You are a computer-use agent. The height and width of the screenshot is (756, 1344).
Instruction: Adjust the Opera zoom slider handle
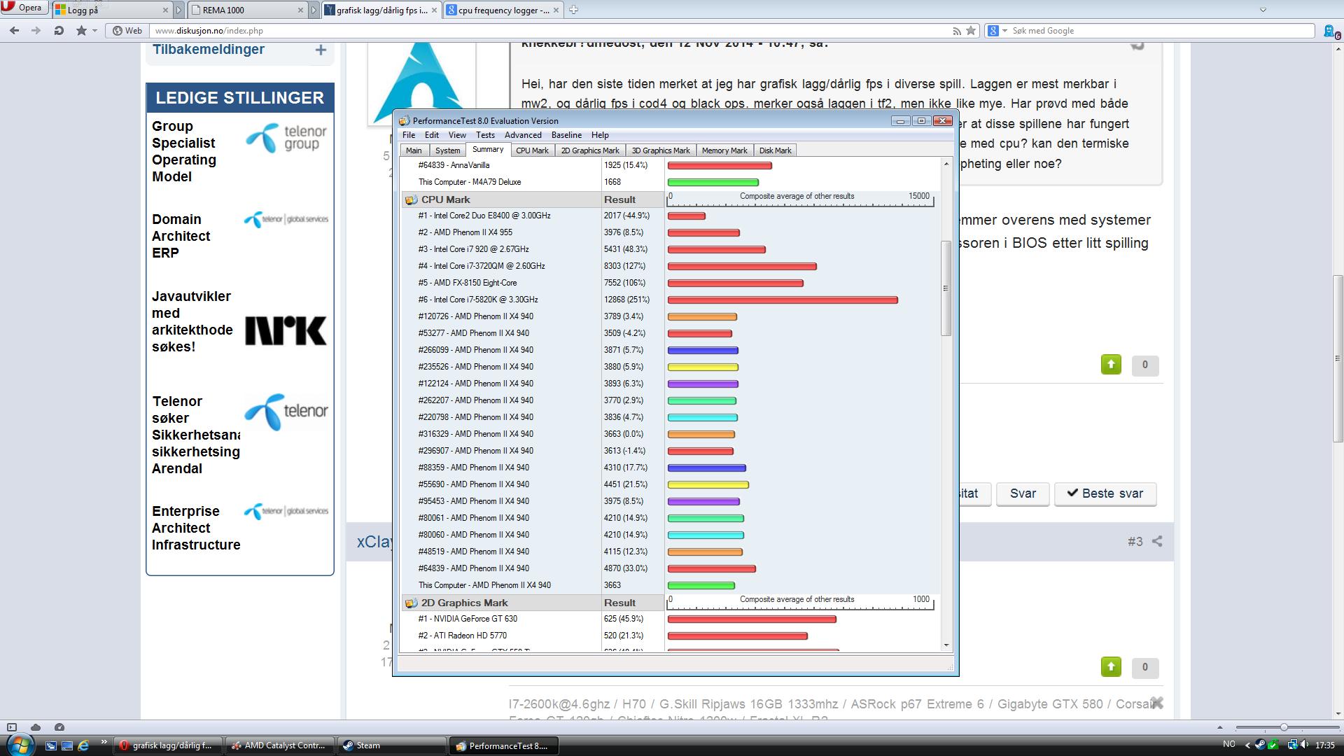pos(1283,728)
